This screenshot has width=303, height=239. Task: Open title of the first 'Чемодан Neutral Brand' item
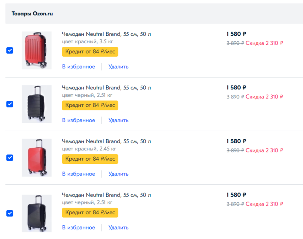pyautogui.click(x=106, y=34)
